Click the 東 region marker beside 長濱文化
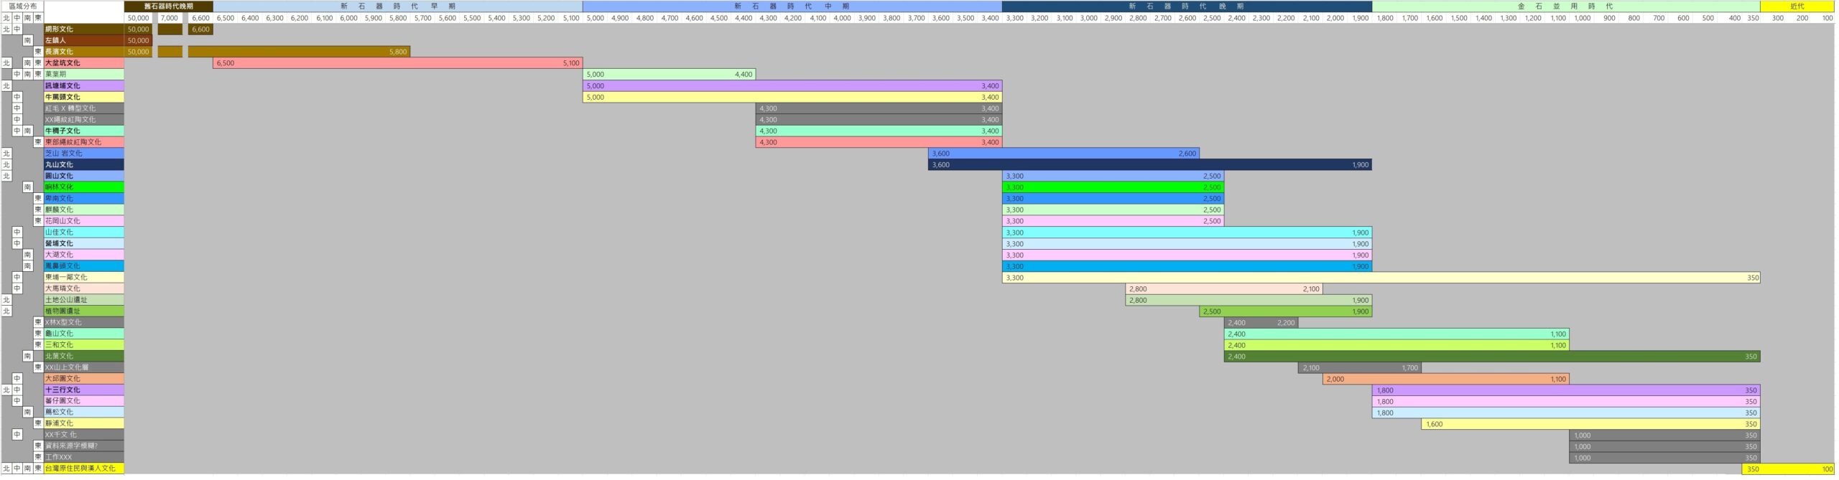Image resolution: width=1839 pixels, height=480 pixels. tap(38, 52)
